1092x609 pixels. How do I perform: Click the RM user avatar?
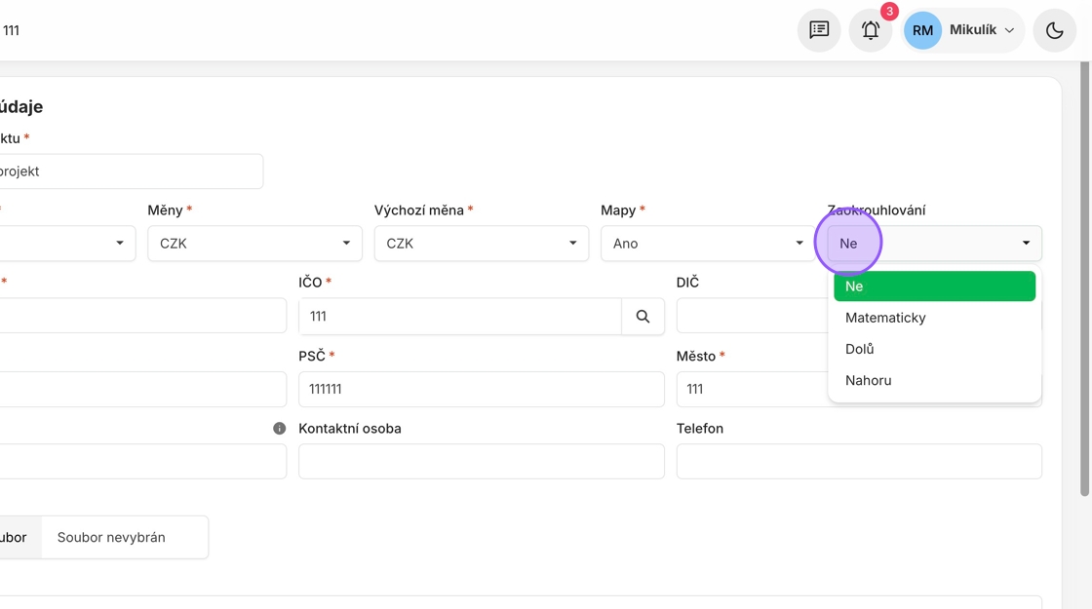coord(922,30)
